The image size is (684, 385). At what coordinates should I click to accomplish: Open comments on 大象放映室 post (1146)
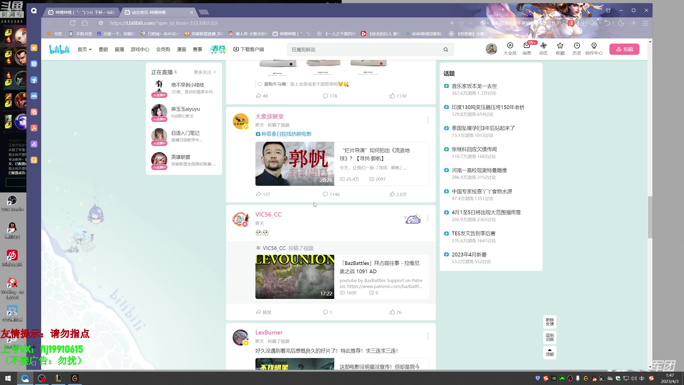(331, 194)
